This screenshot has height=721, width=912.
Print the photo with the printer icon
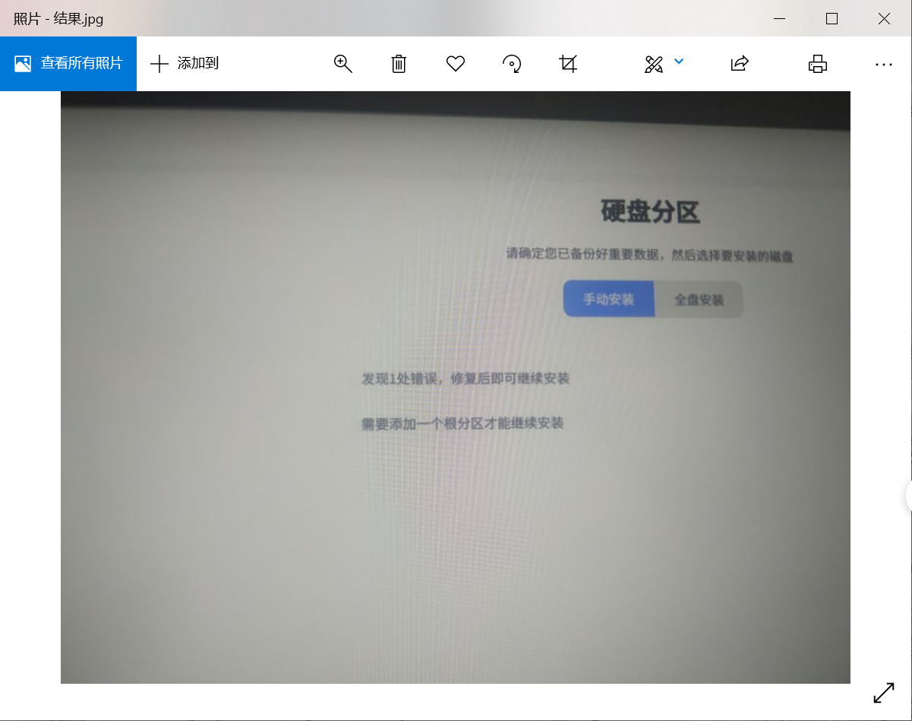(x=818, y=64)
